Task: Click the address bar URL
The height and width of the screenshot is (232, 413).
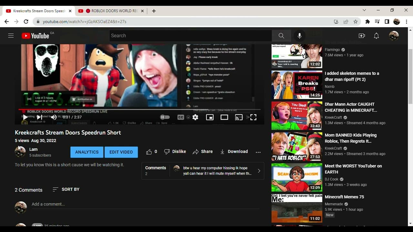Action: [x=85, y=22]
